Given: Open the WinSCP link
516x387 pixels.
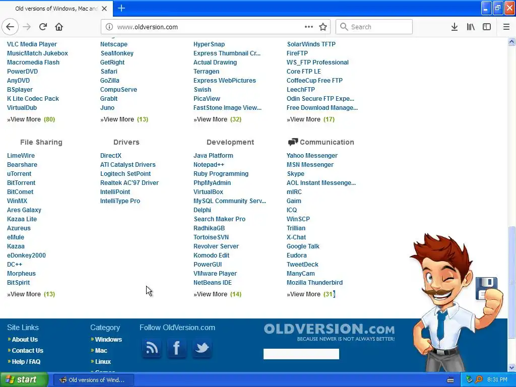Looking at the screenshot, I should coord(298,219).
